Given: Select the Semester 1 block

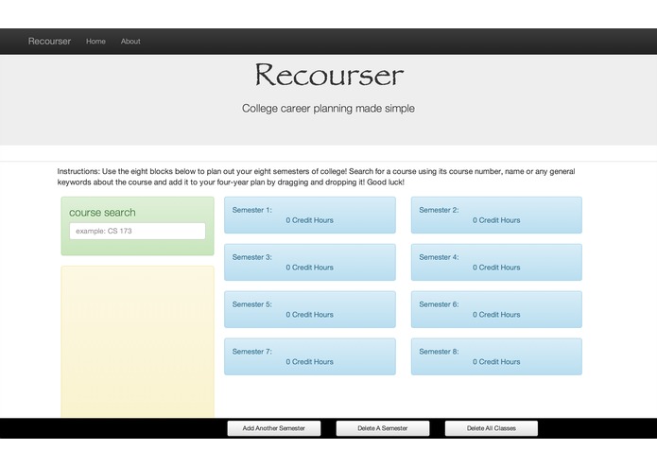Looking at the screenshot, I should pyautogui.click(x=310, y=215).
